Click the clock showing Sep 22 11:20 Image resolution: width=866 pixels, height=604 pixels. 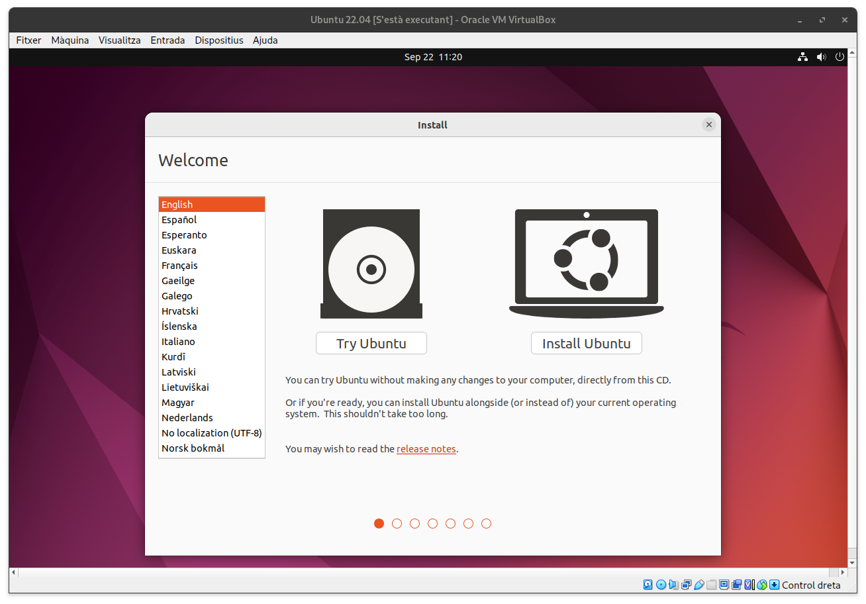click(x=433, y=57)
